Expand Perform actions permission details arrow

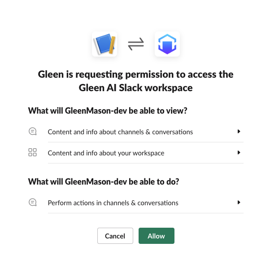239,203
